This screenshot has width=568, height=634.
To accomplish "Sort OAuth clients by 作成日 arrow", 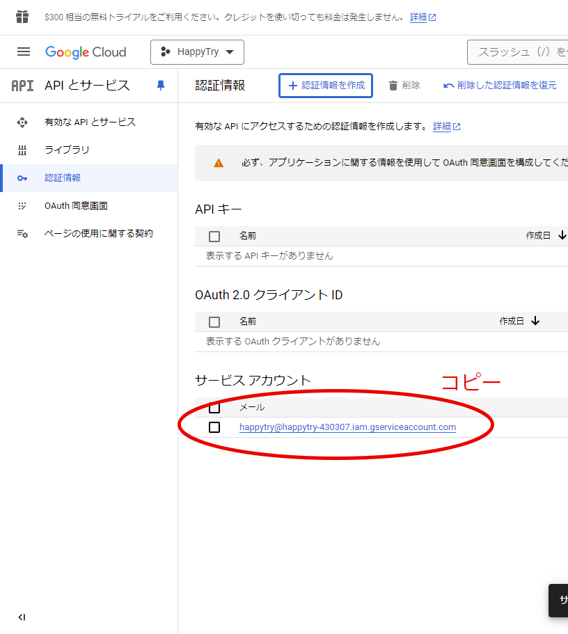I will pyautogui.click(x=535, y=321).
